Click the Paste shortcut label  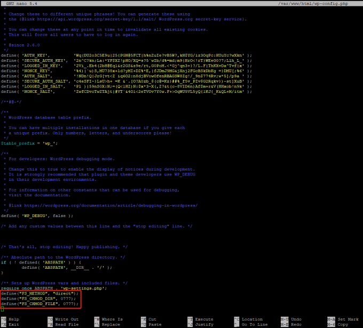[154, 324]
